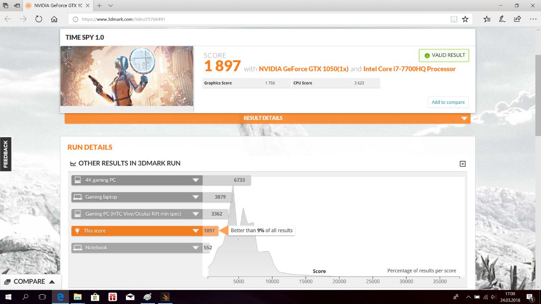541x304 pixels.
Task: Open a new browser tab
Action: tap(99, 6)
